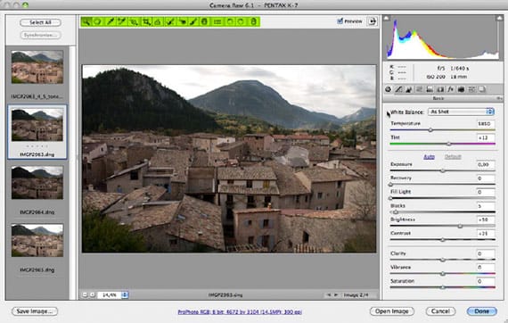Click the Done button

coord(482,311)
